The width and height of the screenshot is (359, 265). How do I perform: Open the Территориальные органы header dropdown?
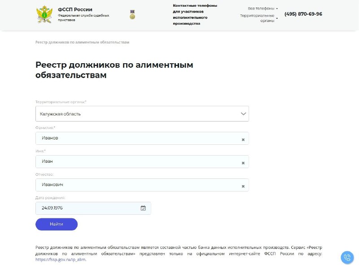pyautogui.click(x=259, y=18)
